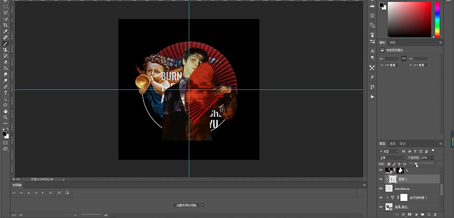Select the Quick Selection tool

point(6,19)
